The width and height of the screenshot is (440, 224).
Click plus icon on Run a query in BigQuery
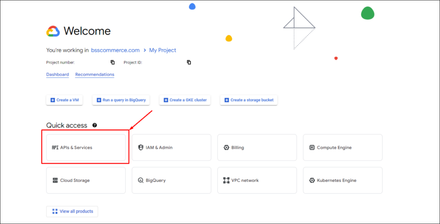point(99,100)
